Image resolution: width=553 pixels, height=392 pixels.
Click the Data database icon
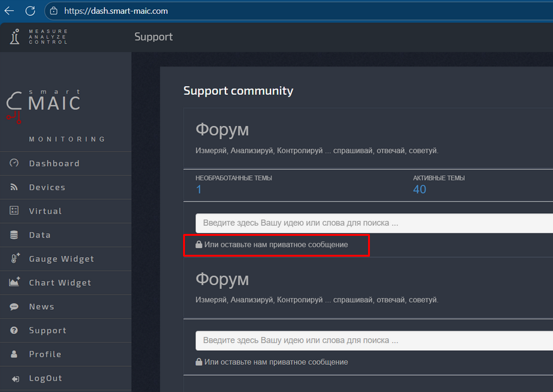click(14, 235)
